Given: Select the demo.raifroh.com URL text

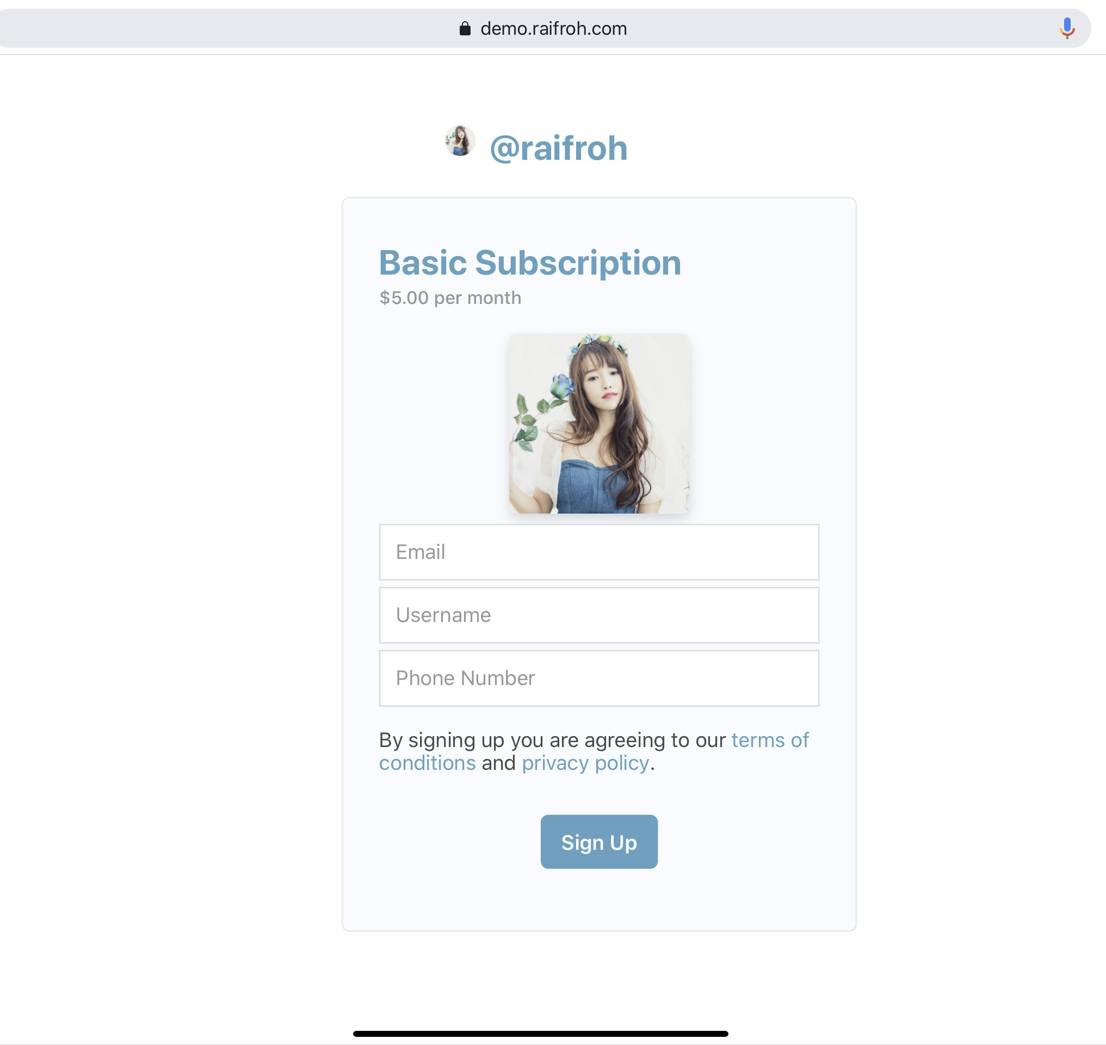Looking at the screenshot, I should tap(554, 28).
